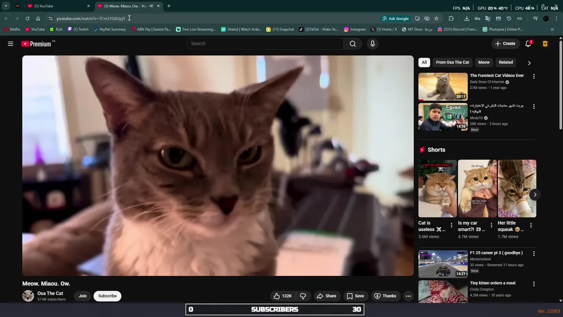Open Netflix bookmark
563x317 pixels.
tap(12, 29)
